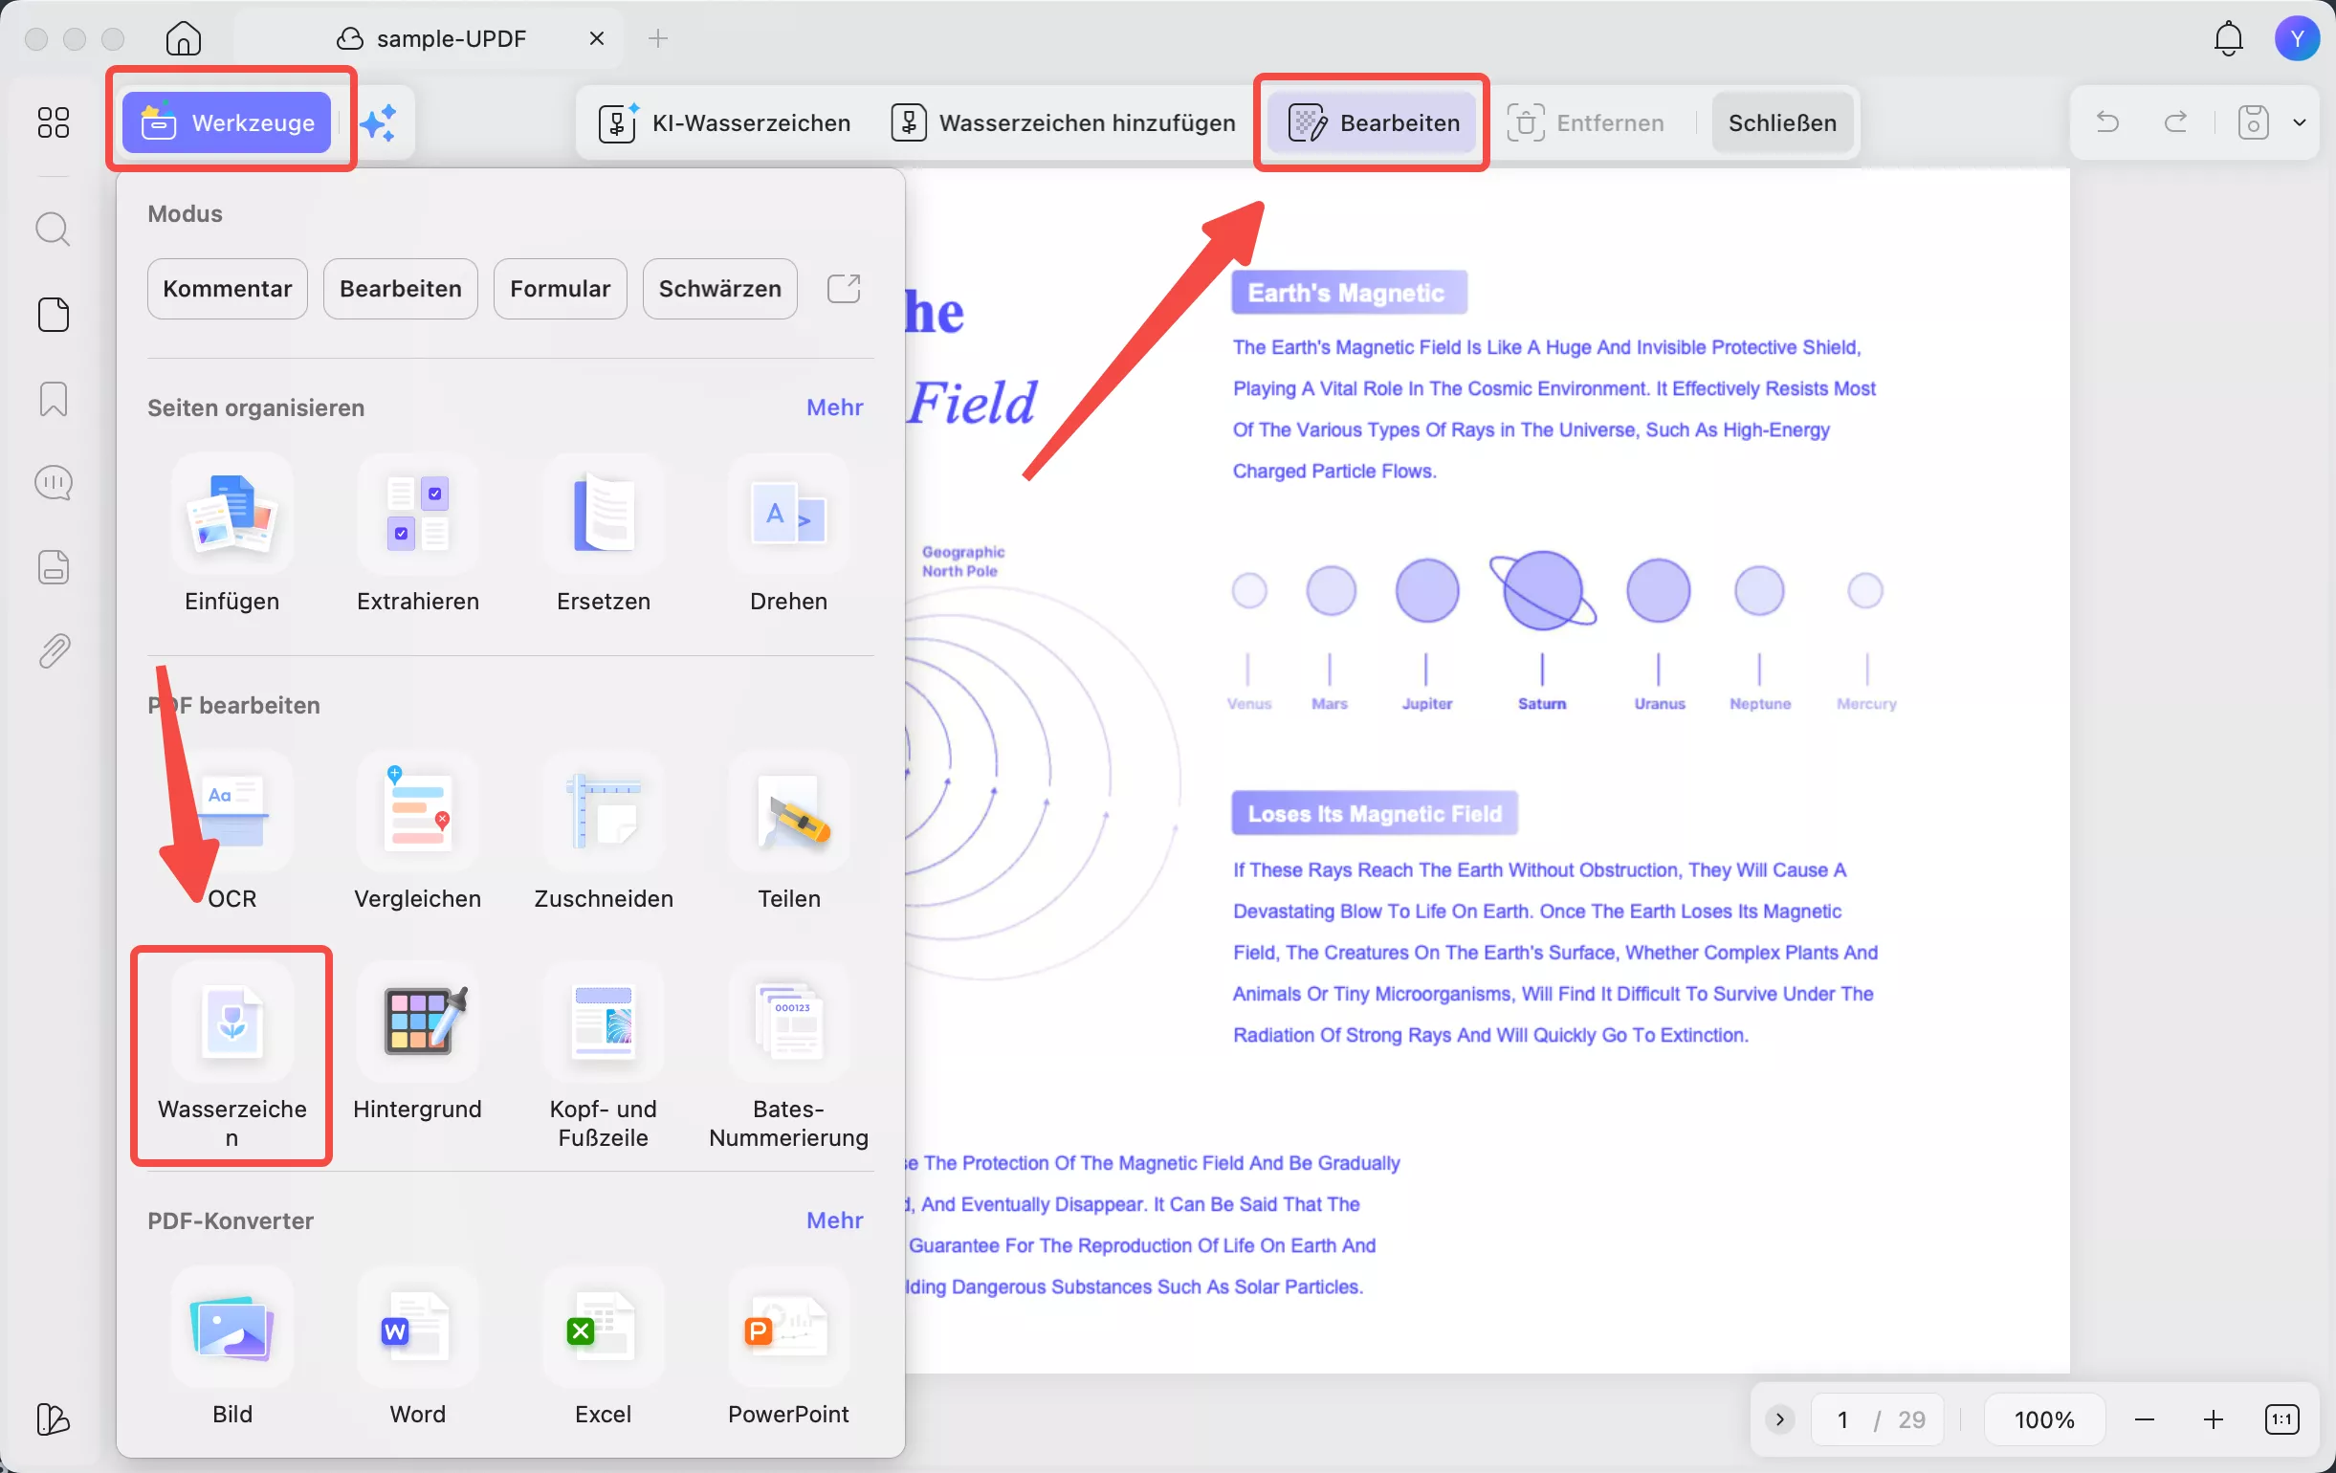Open the OCR tool

[x=231, y=833]
